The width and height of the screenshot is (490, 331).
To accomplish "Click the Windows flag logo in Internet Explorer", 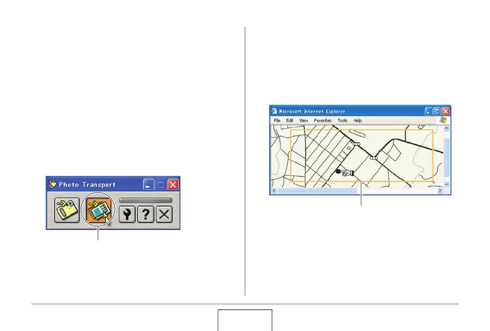I will click(x=443, y=120).
